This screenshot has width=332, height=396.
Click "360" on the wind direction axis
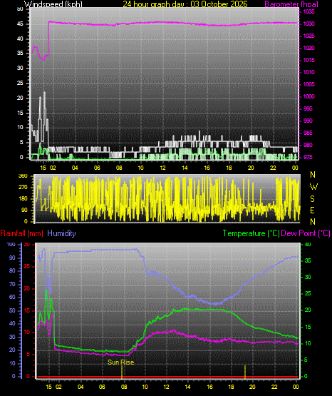point(23,176)
